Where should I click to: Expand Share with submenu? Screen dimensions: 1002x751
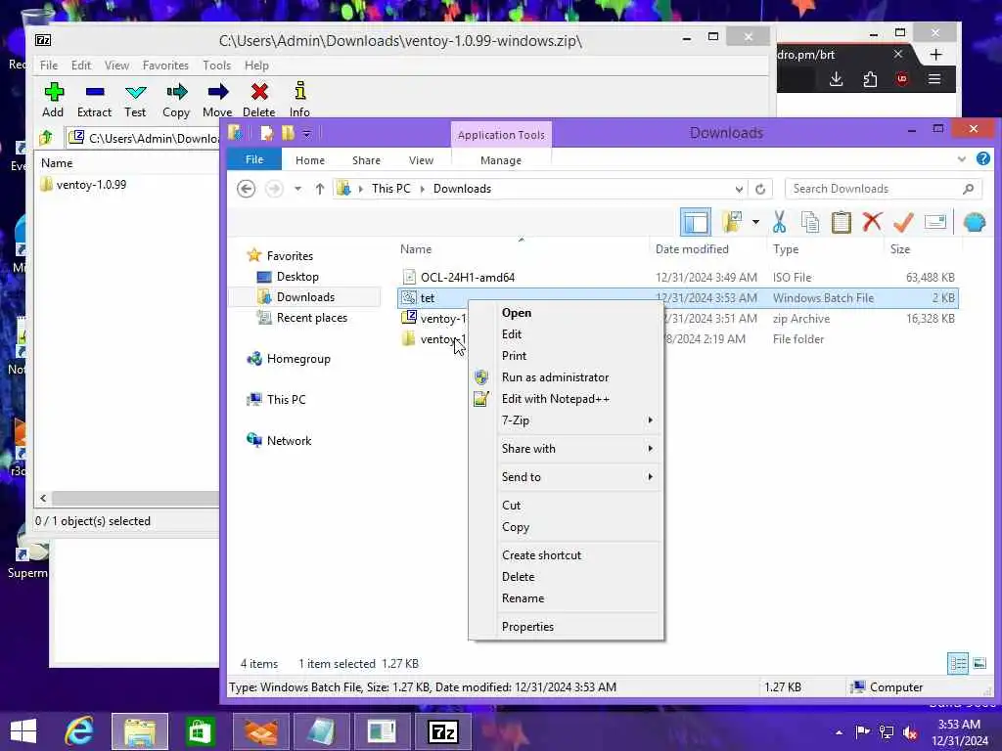click(581, 448)
